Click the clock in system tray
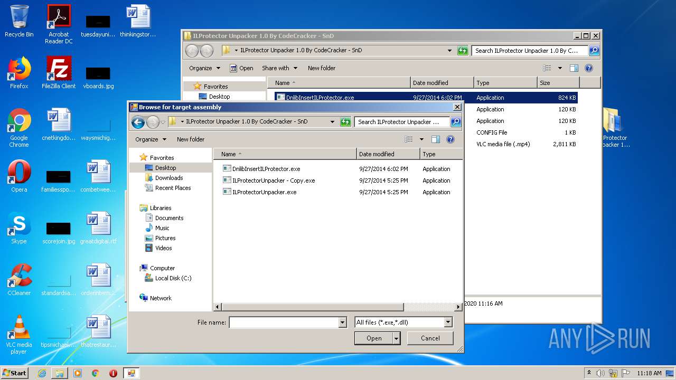Screen dimensions: 676x380 point(649,373)
